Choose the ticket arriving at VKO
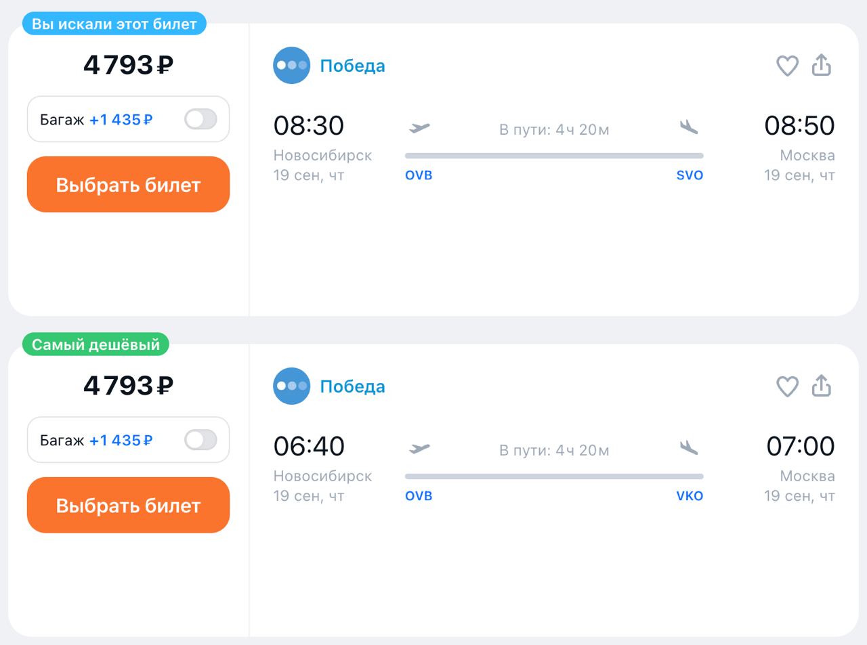This screenshot has height=645, width=867. click(128, 506)
